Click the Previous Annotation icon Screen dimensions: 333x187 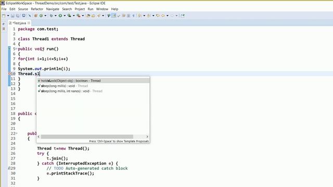(x=148, y=16)
